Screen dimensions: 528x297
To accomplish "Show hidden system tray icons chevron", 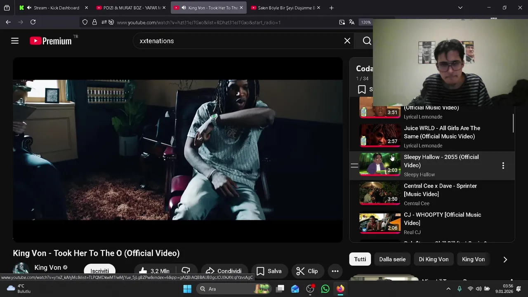I will coord(448,289).
